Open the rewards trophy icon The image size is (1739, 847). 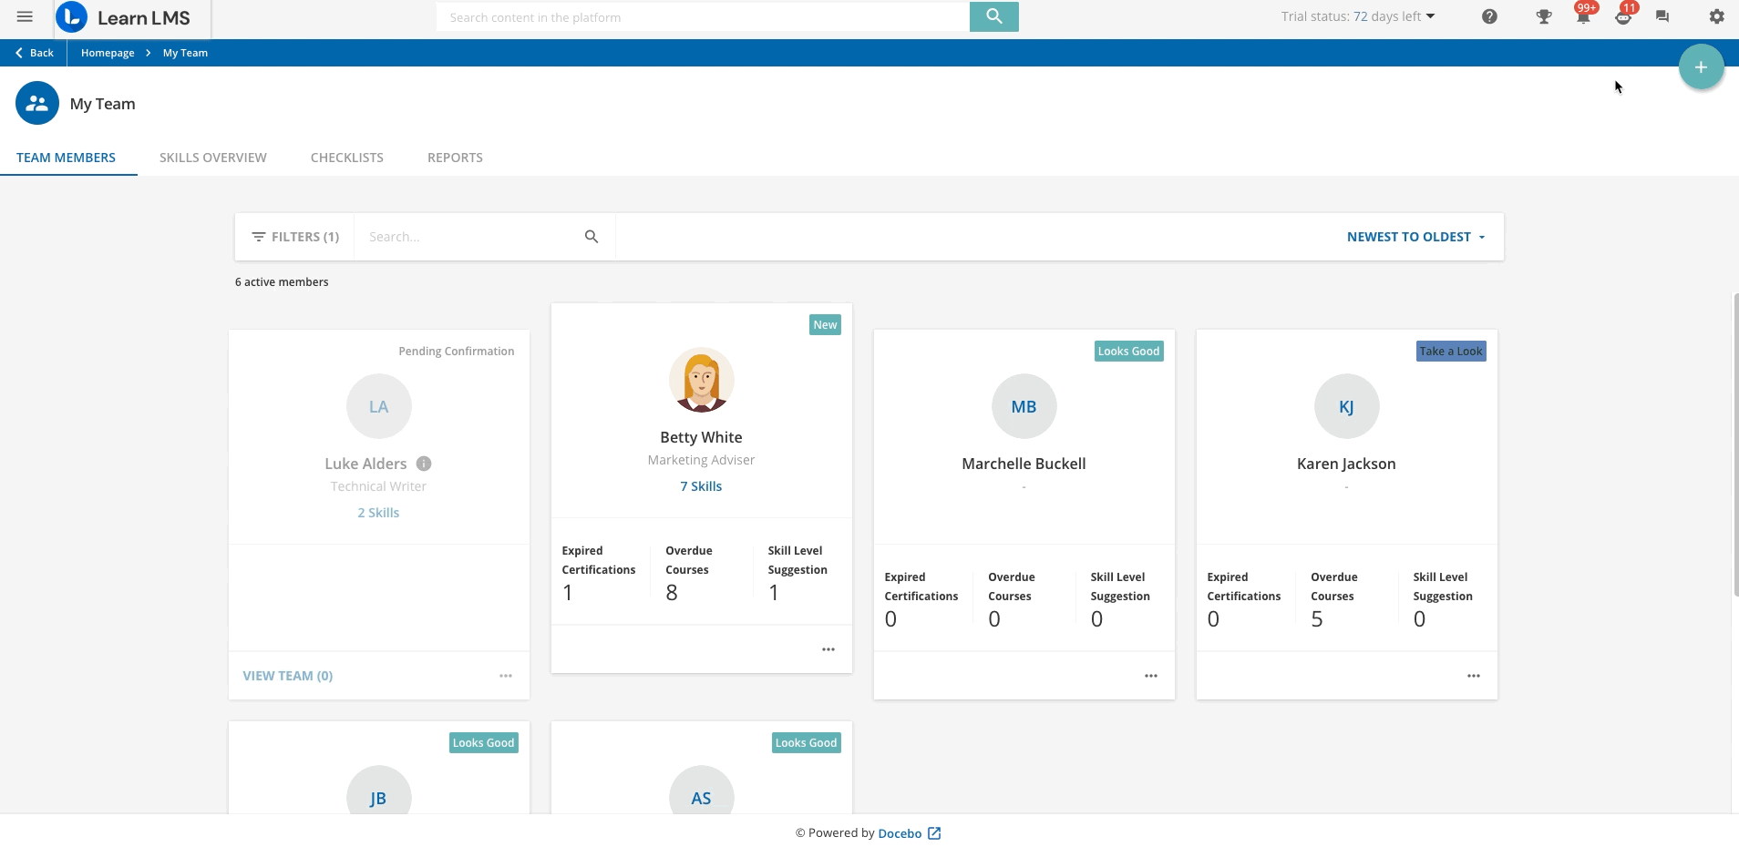1543,16
